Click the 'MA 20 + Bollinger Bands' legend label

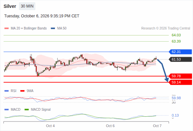(29, 28)
